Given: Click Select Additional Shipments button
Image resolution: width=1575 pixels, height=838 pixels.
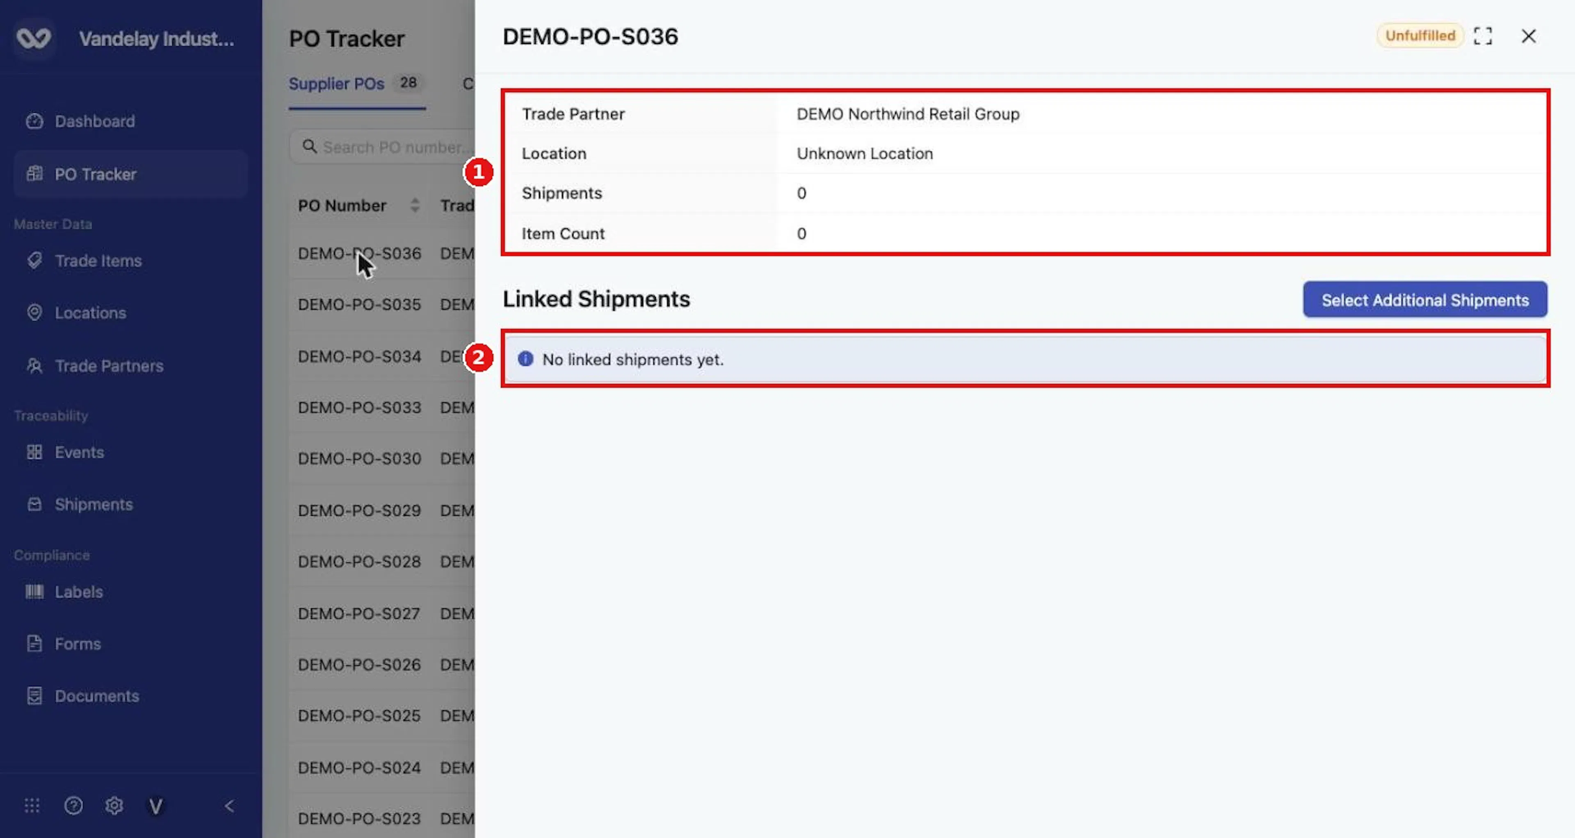Looking at the screenshot, I should click(x=1424, y=300).
